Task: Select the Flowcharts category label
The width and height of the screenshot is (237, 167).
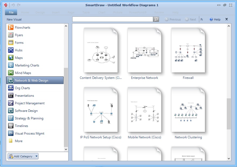Action: [23, 28]
